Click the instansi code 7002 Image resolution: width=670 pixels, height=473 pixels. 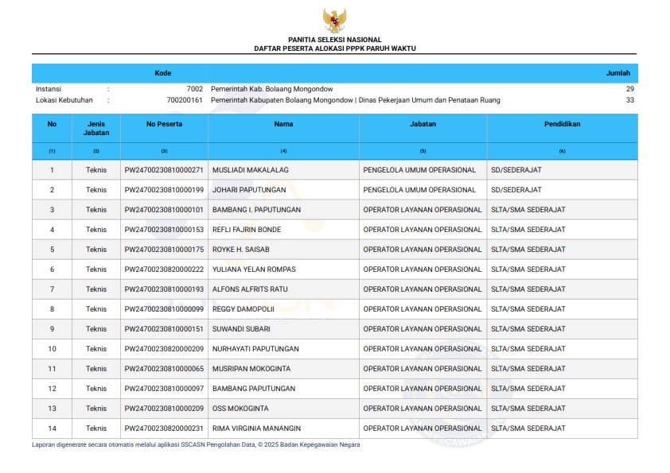pos(194,89)
